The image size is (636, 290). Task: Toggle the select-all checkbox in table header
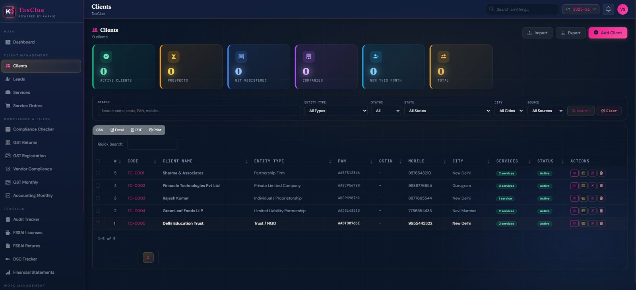point(98,161)
